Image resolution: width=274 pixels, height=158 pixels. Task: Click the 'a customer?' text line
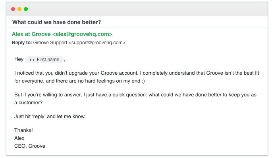pyautogui.click(x=28, y=102)
